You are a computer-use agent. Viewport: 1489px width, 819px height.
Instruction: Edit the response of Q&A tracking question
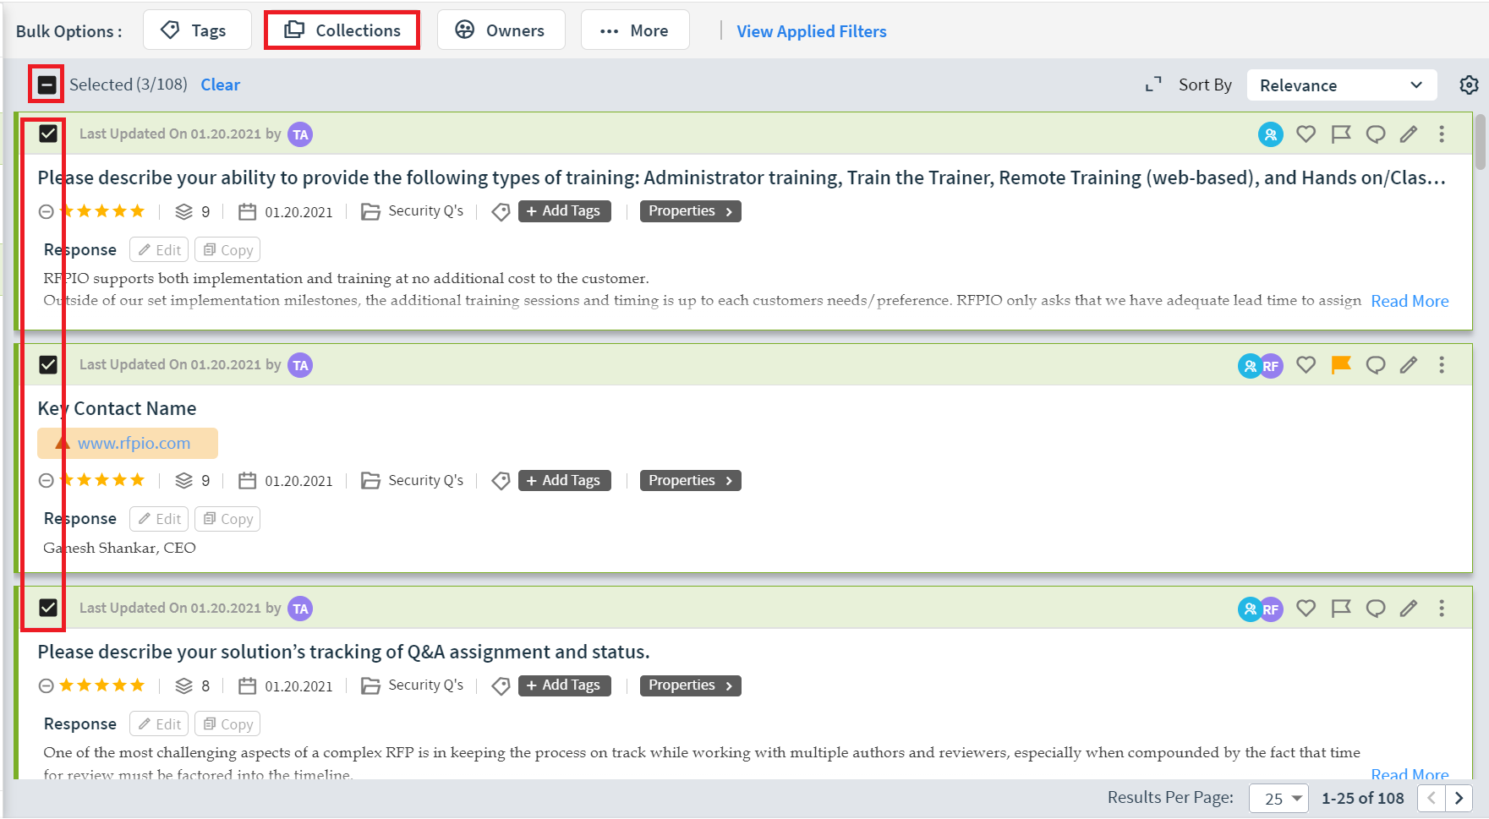pyautogui.click(x=159, y=724)
